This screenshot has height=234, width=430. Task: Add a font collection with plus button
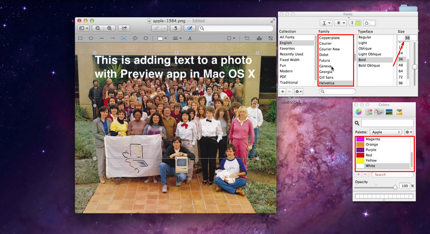click(283, 91)
